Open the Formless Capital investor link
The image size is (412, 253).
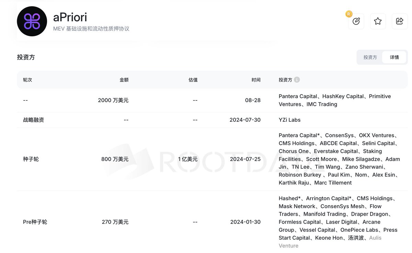[x=300, y=222]
